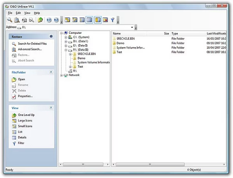Viewport: 233px width, 178px height.
Task: Click the main toolbar overflow chevron
Action: tap(62, 20)
